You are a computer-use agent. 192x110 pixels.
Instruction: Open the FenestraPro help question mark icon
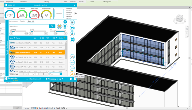pos(65,22)
